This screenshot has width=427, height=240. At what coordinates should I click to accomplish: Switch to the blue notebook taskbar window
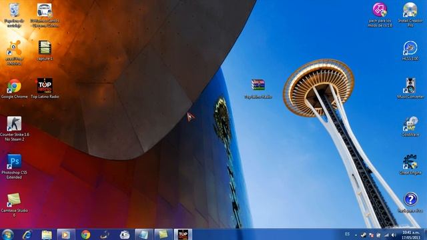point(144,235)
